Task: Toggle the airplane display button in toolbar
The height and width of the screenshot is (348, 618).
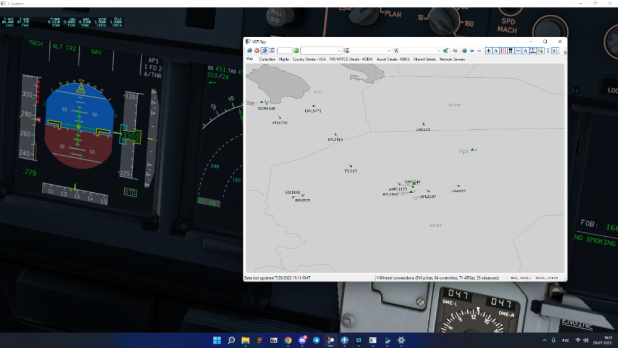Action: coord(489,51)
